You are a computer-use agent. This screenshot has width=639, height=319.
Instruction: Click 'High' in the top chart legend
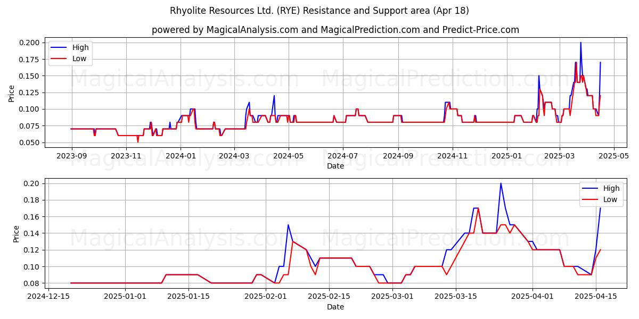pyautogui.click(x=80, y=47)
